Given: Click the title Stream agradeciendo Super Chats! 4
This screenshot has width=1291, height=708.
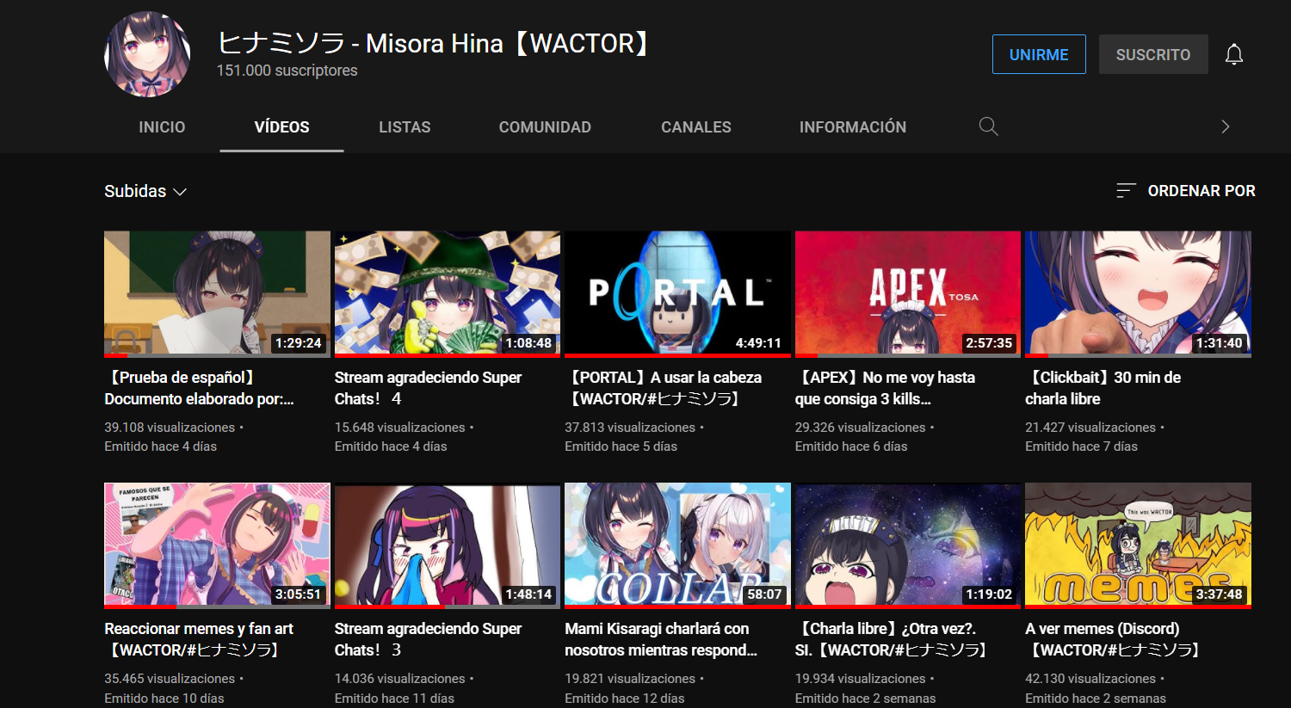Looking at the screenshot, I should click(x=428, y=388).
